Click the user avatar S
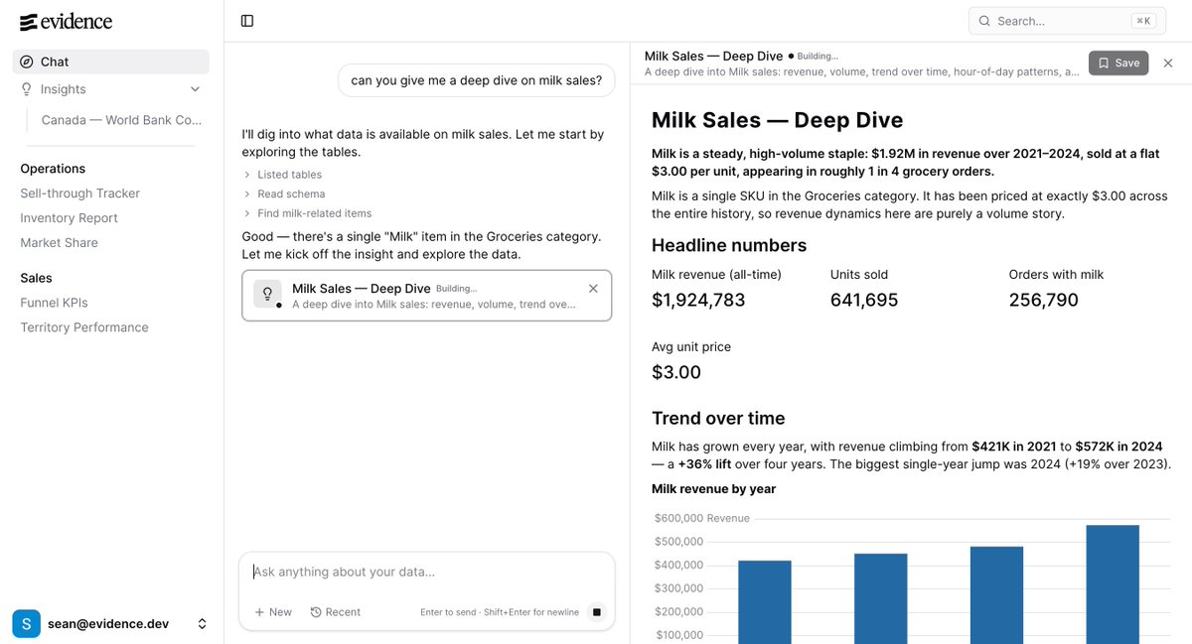Viewport: 1192px width, 644px height. (x=27, y=624)
